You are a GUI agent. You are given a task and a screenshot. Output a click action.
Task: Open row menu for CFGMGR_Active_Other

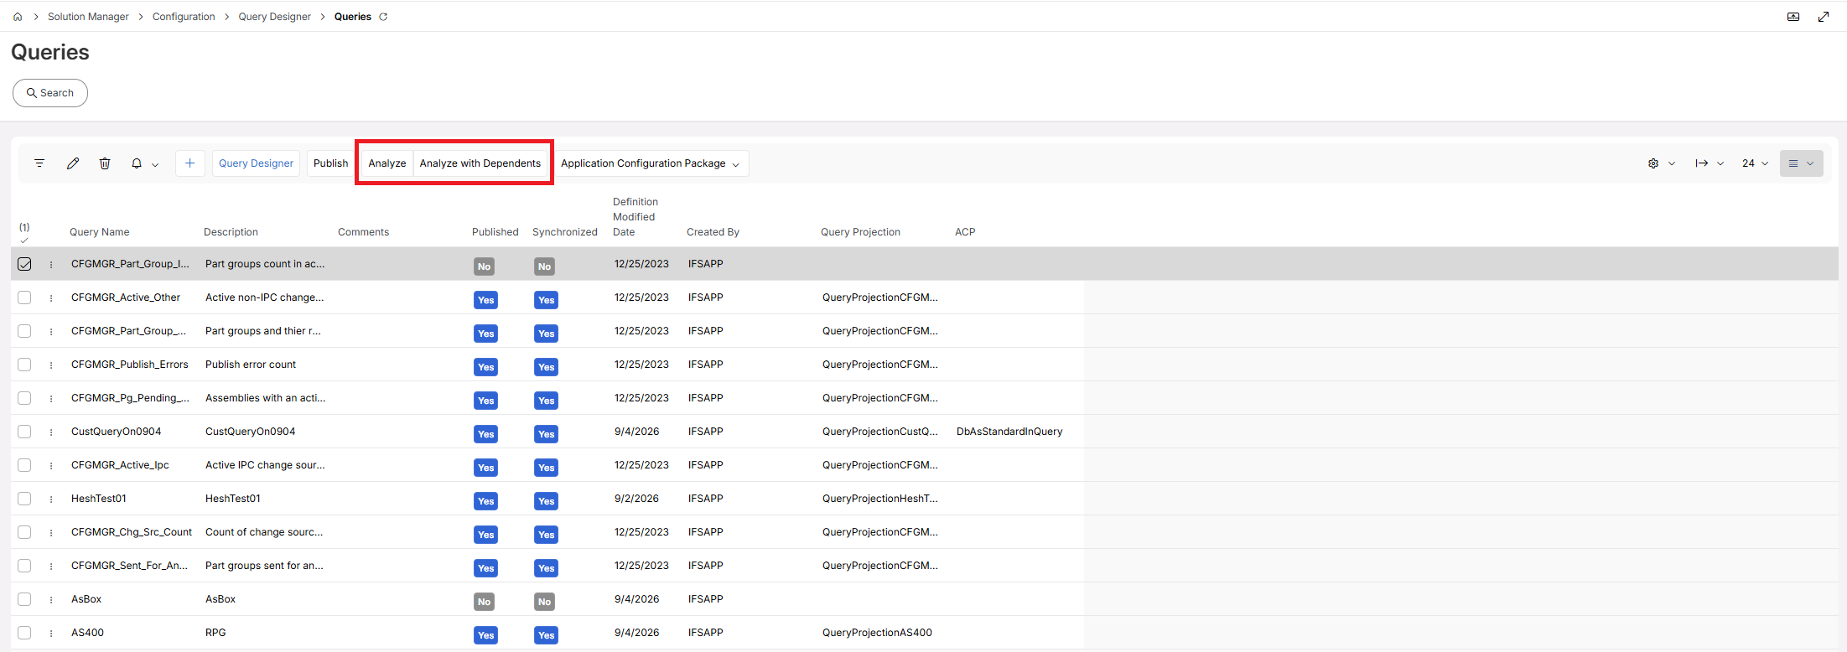click(x=51, y=298)
